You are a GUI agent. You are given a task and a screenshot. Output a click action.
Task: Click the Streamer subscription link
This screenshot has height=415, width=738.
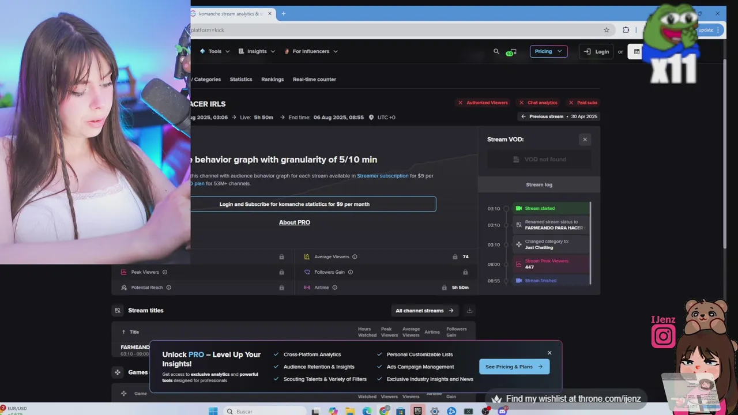coord(382,176)
